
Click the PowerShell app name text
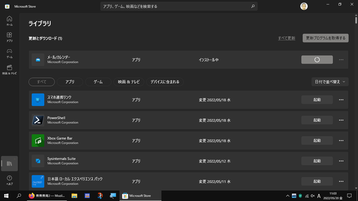(x=56, y=118)
